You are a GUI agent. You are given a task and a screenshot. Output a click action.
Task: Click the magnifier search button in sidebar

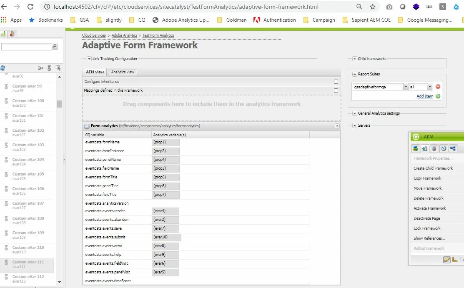tap(55, 46)
